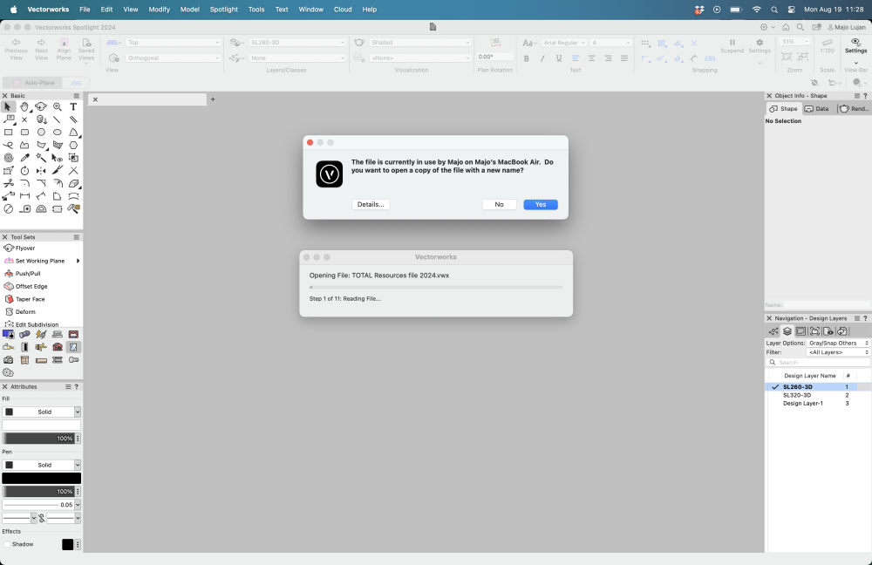The image size is (872, 565).
Task: Activate the Taper Face tool
Action: pyautogui.click(x=30, y=299)
